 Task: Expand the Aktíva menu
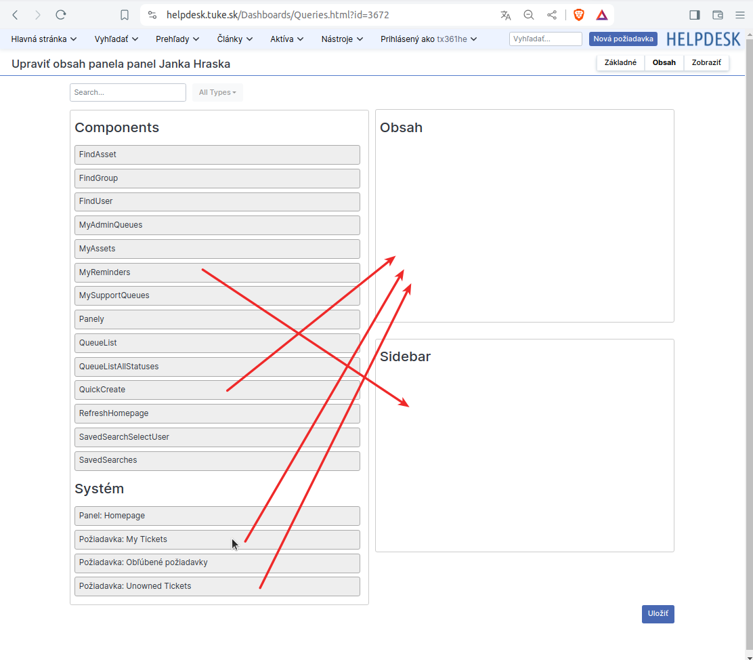[x=286, y=39]
